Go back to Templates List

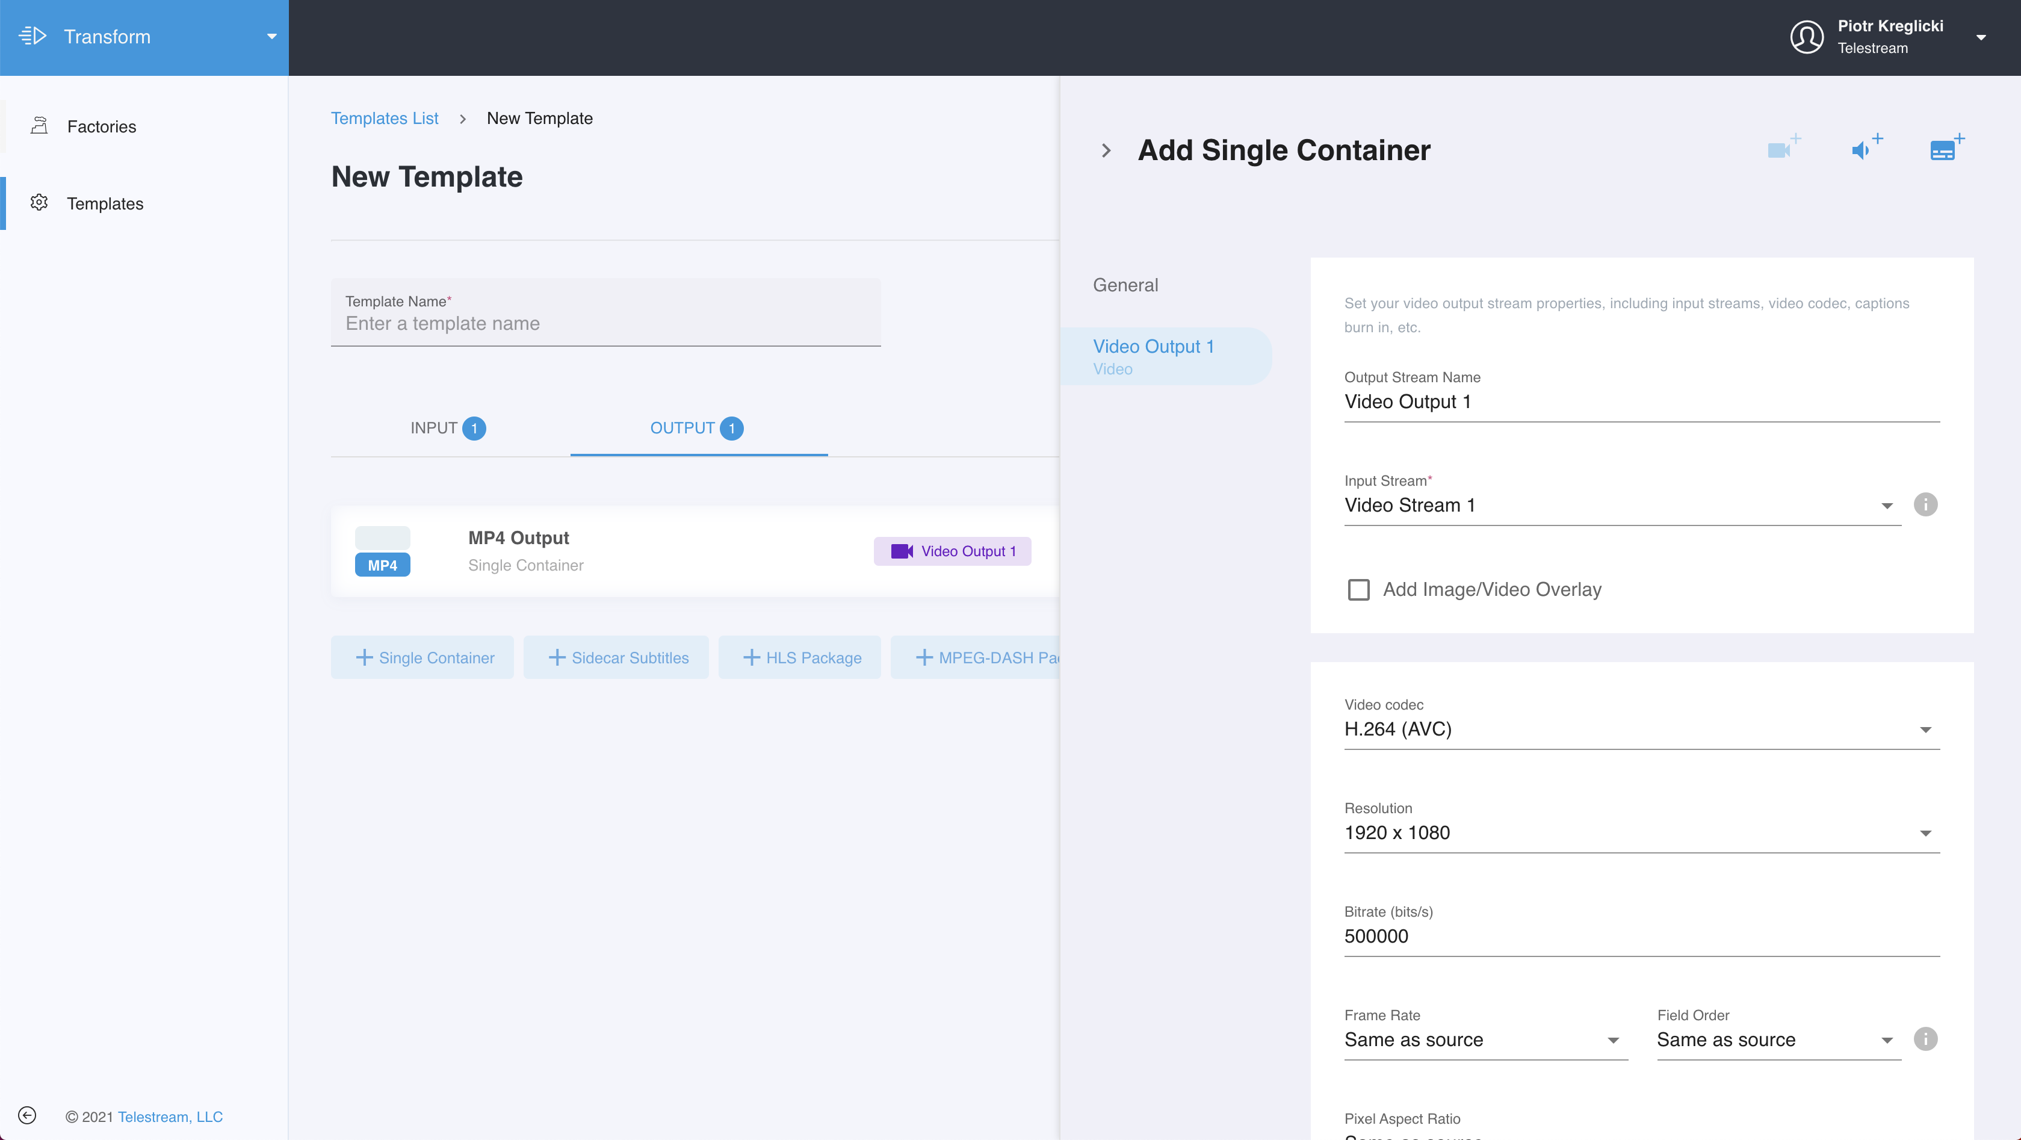pos(385,118)
